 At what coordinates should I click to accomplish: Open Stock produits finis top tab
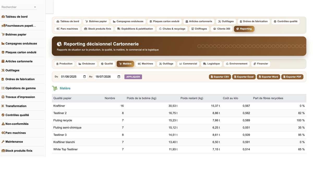98,29
